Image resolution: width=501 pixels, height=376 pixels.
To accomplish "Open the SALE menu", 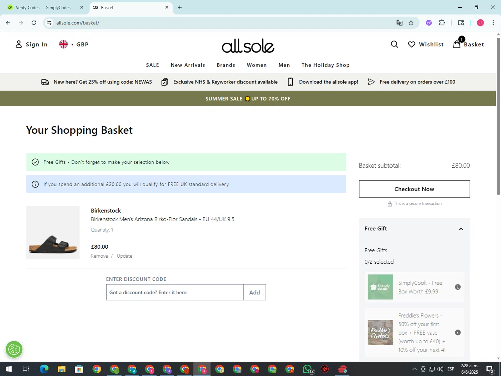I will [x=152, y=65].
